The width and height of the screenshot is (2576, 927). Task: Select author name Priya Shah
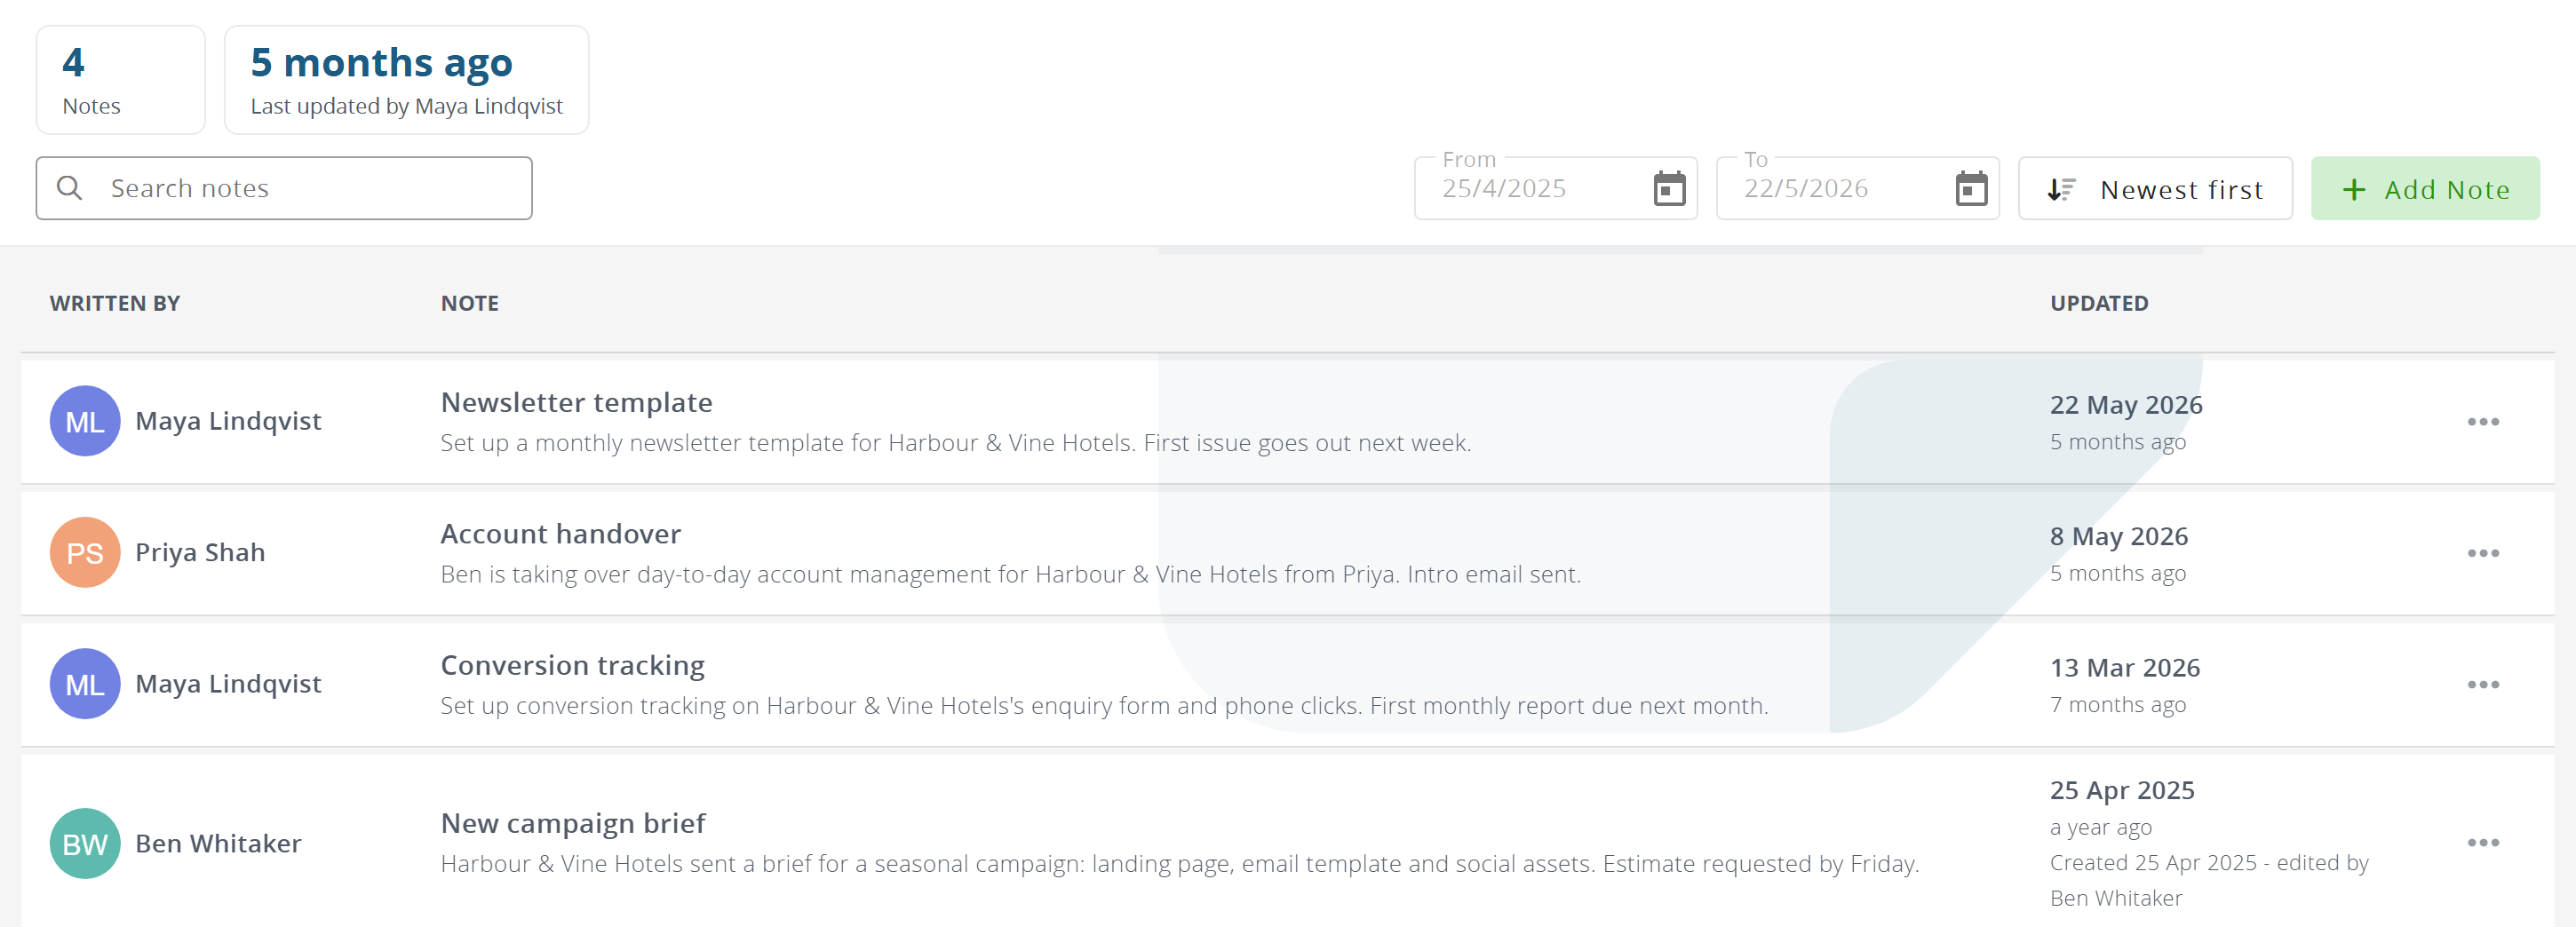[x=200, y=552]
